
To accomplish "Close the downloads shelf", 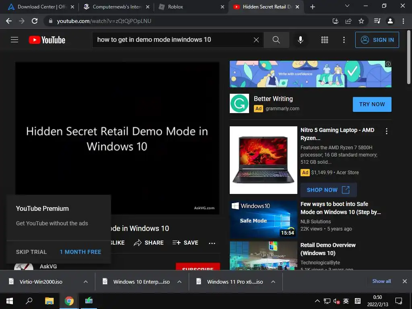I will point(405,281).
